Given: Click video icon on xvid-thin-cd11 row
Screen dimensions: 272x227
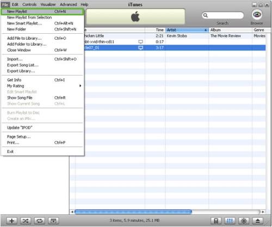Looking at the screenshot, I should (141, 42).
